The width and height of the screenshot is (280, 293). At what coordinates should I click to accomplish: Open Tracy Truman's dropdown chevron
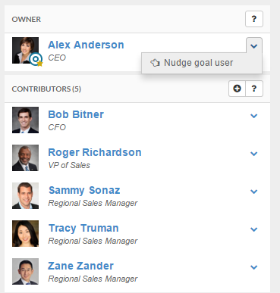(x=253, y=229)
